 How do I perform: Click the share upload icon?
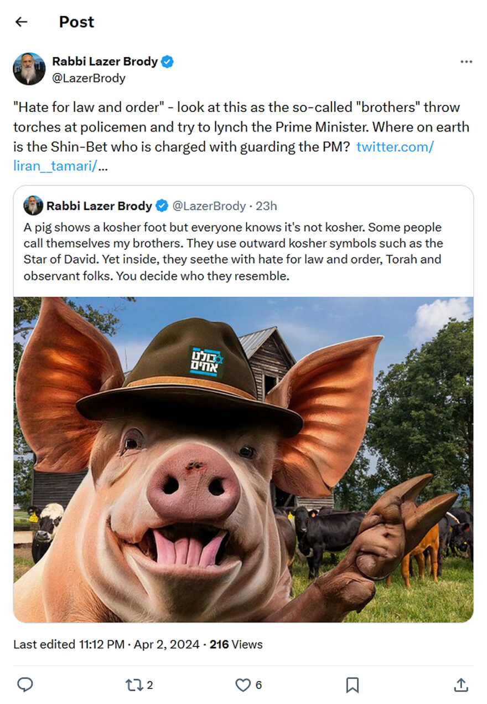point(461,685)
